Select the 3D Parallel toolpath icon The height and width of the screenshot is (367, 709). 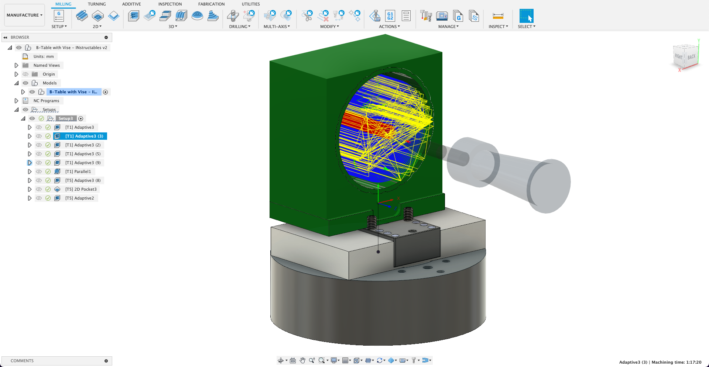tap(181, 16)
